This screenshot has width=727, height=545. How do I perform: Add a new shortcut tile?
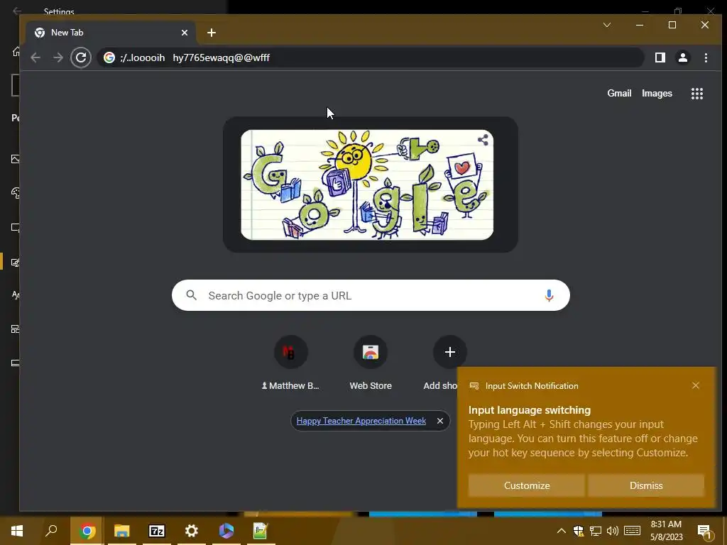[449, 353]
